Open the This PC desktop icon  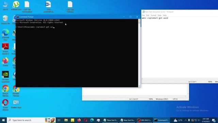coord(5,5)
